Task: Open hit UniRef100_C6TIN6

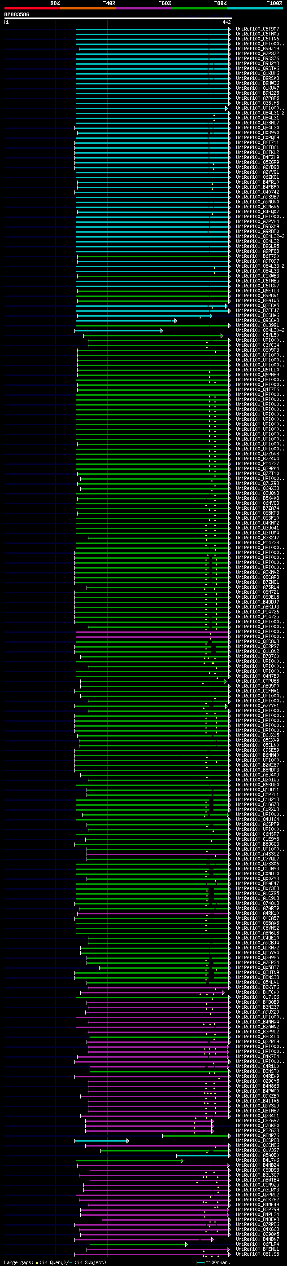Action: tap(257, 39)
